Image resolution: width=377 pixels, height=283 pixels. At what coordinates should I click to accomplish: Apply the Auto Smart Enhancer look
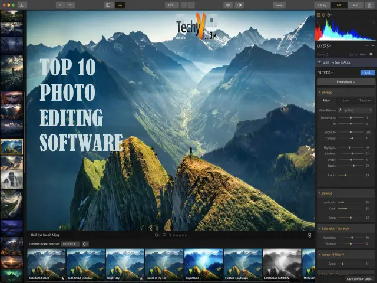click(85, 265)
